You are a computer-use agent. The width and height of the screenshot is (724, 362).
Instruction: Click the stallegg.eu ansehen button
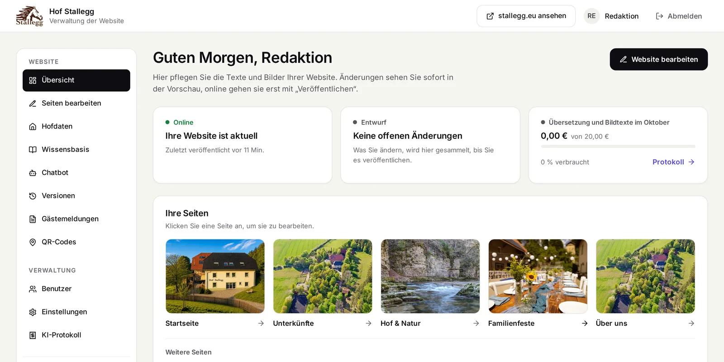tap(526, 16)
